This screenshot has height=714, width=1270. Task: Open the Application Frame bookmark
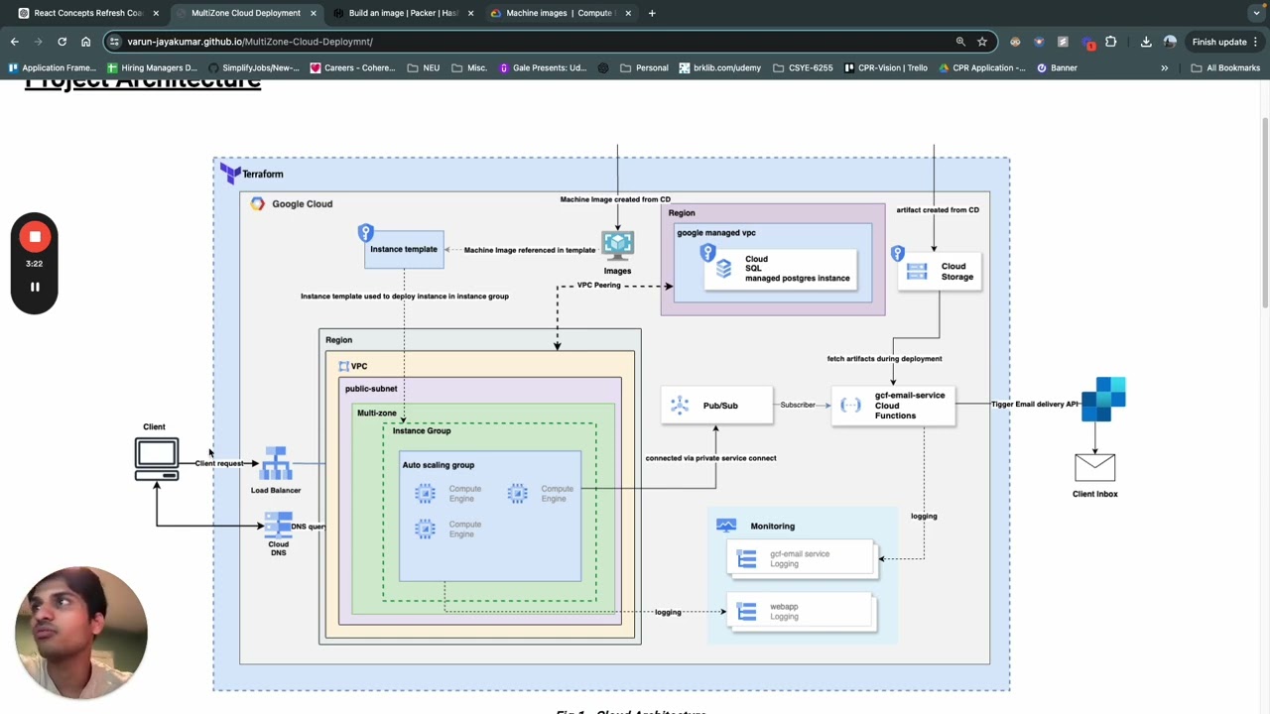point(52,67)
